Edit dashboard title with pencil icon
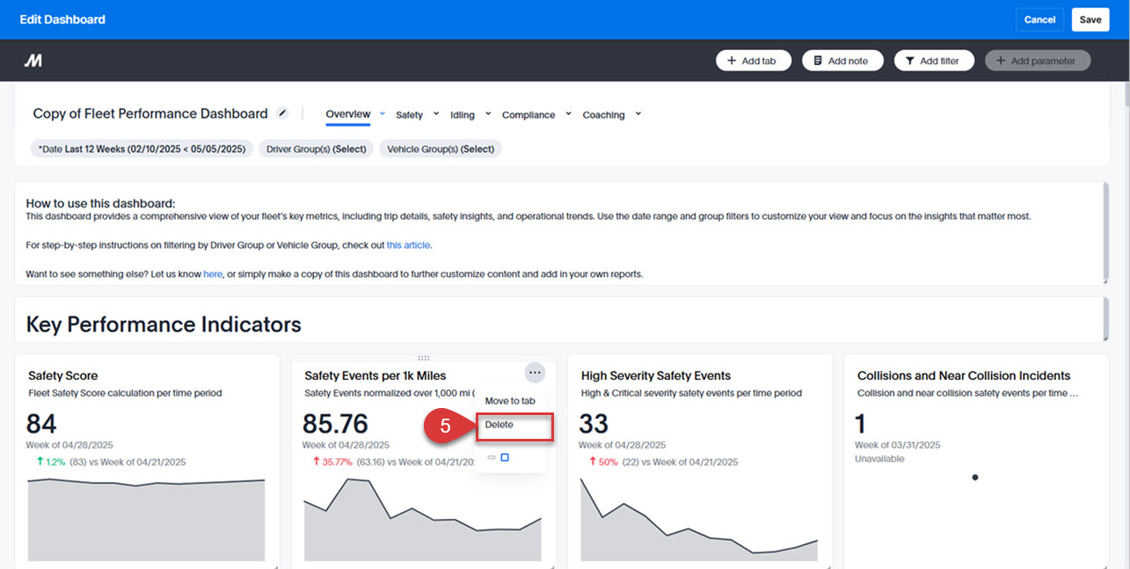 (x=282, y=113)
